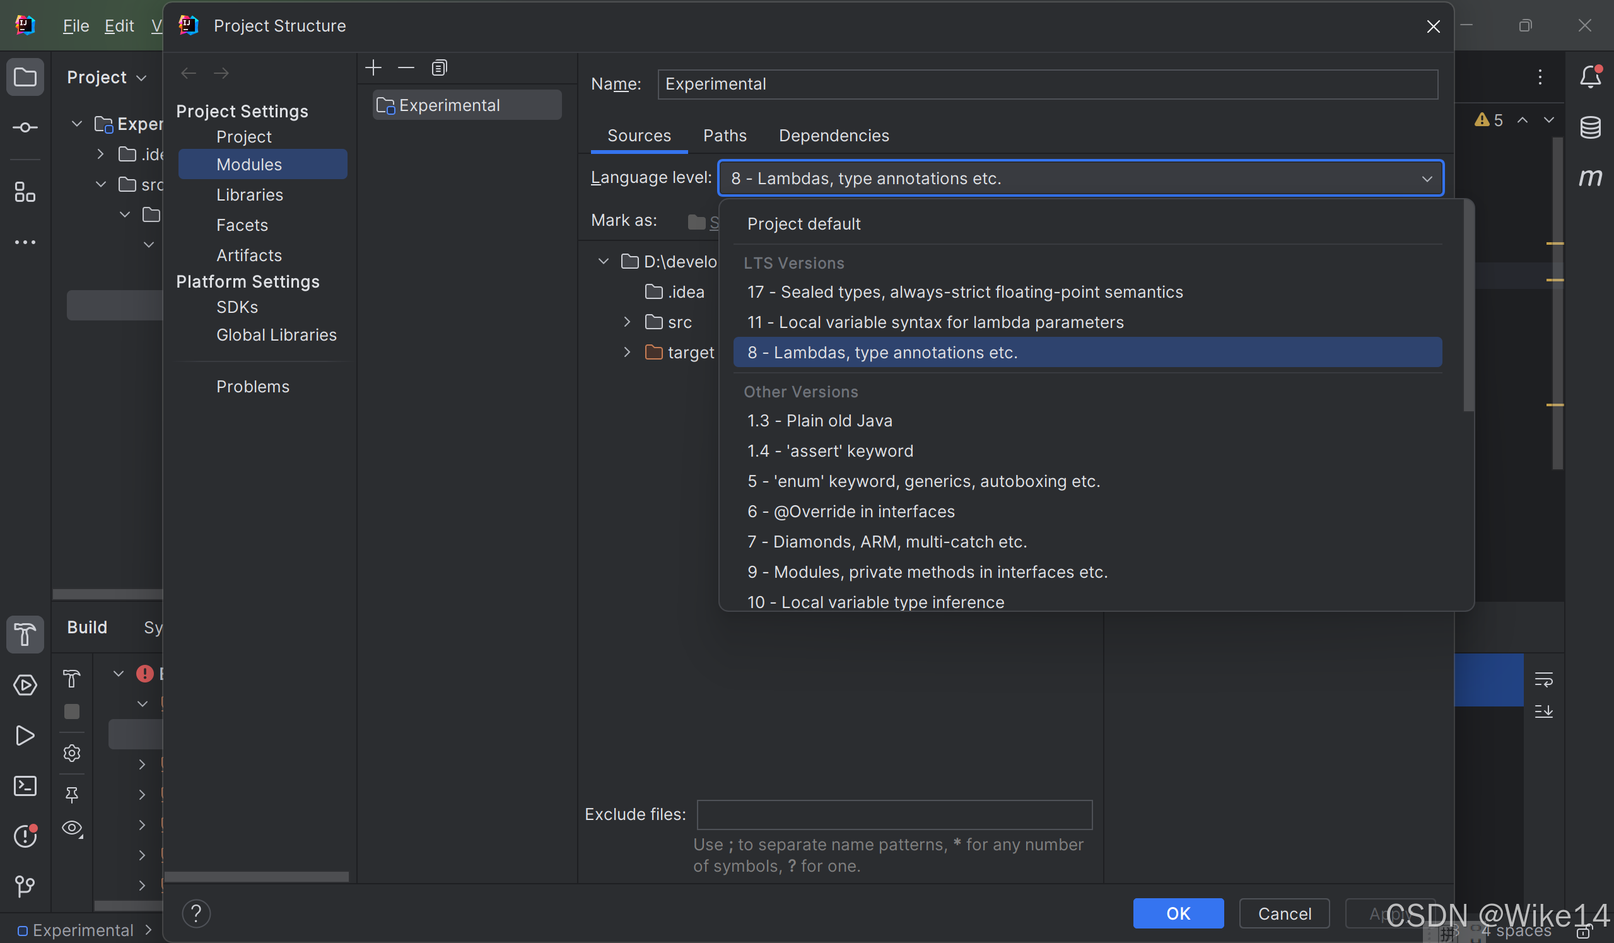Screen dimensions: 1614x943
Task: Open the Notifications panel
Action: [1591, 76]
